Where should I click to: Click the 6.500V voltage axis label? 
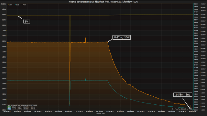tap(4, 41)
